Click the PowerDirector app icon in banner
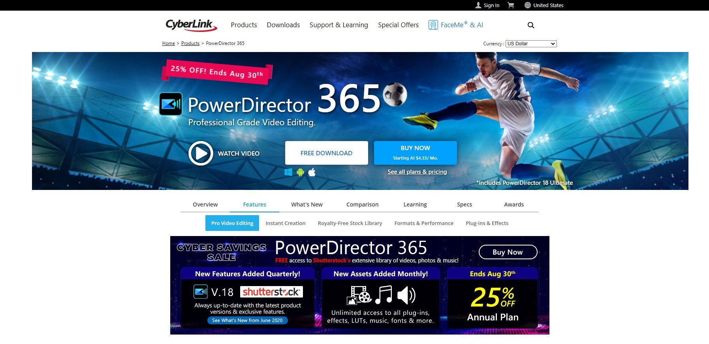The width and height of the screenshot is (709, 344). point(171,104)
